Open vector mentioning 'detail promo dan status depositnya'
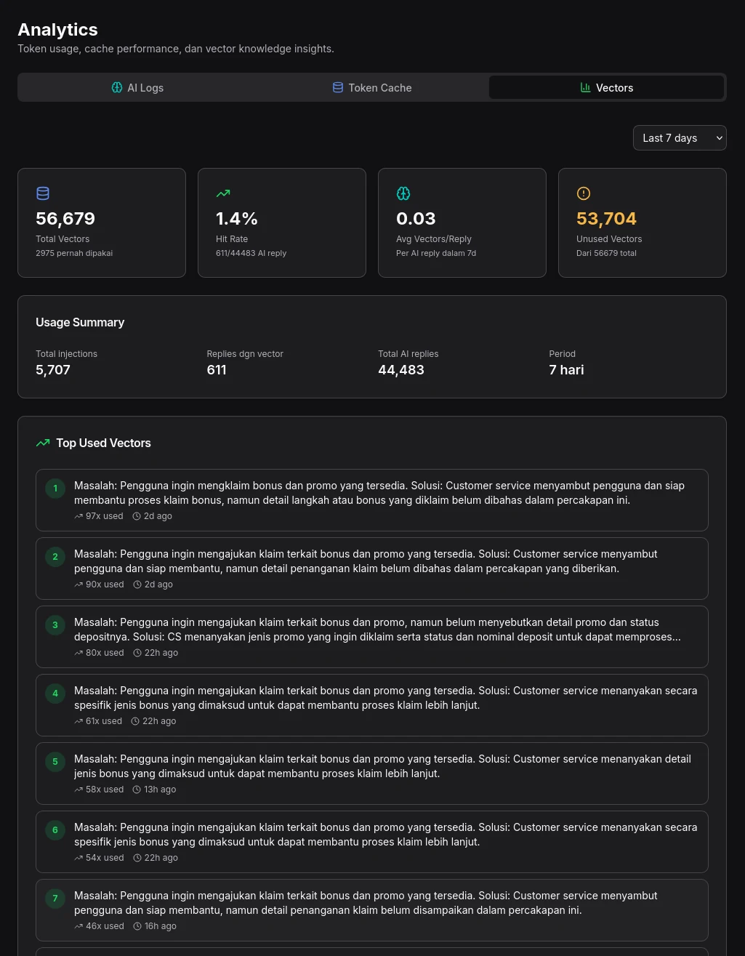This screenshot has width=745, height=956. coord(372,637)
